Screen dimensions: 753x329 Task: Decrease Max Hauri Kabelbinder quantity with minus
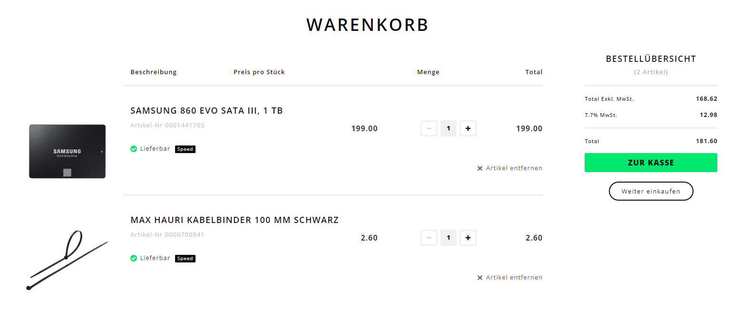coord(429,238)
